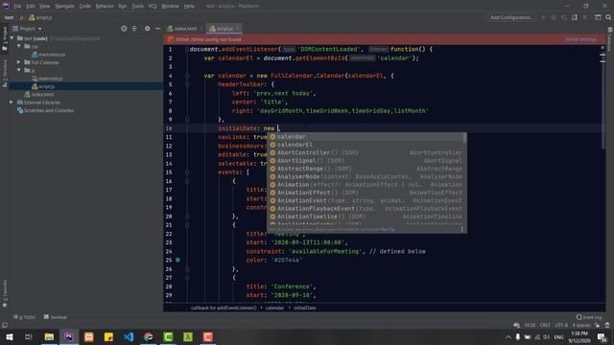614x345 pixels.
Task: Click UTF-8 encoding in status bar
Action: (561, 325)
